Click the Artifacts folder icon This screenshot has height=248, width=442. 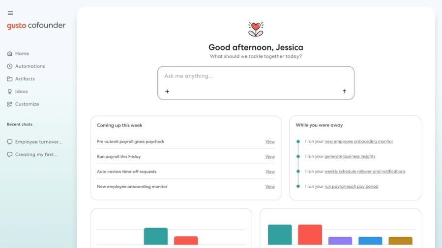[x=9, y=79]
